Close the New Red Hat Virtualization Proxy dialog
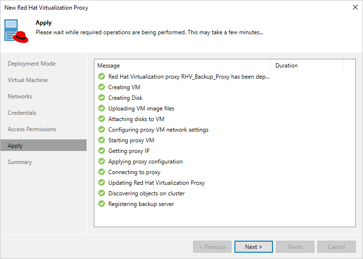The width and height of the screenshot is (363, 259). click(354, 8)
